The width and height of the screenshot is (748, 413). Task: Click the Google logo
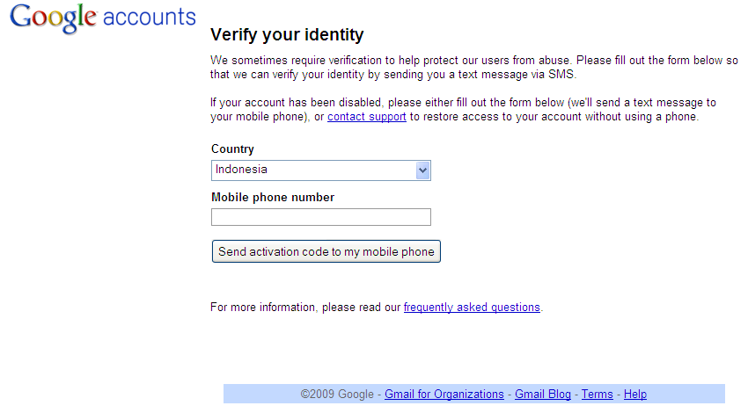point(53,18)
